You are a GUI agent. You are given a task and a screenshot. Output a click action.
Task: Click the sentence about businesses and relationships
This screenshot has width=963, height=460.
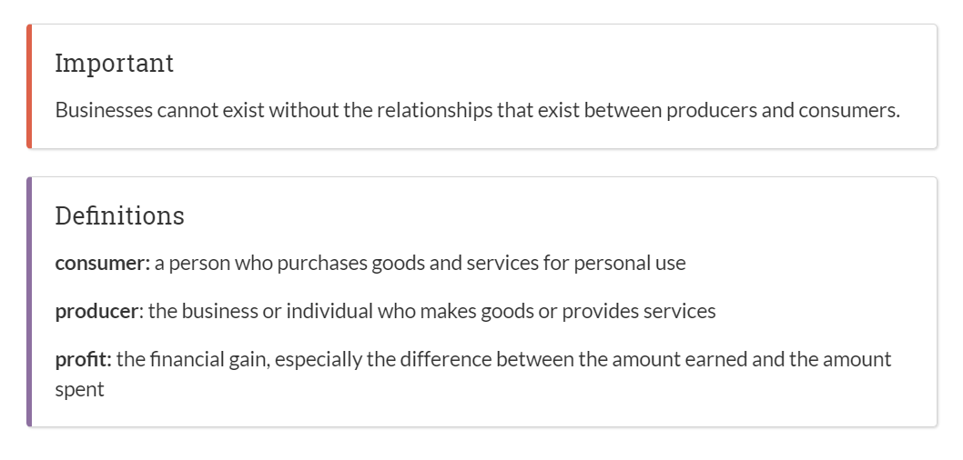pyautogui.click(x=477, y=110)
